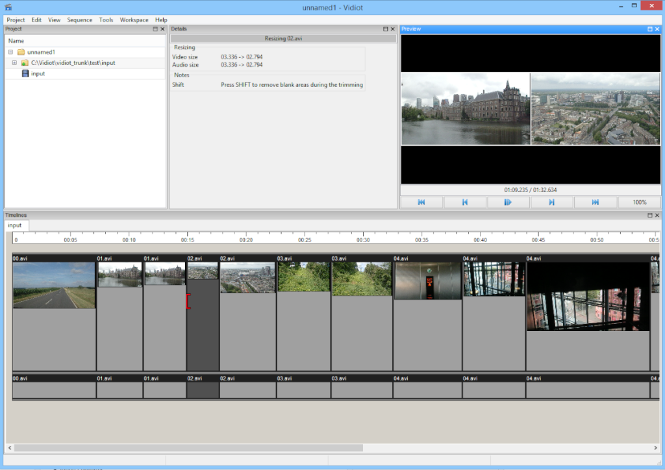Image resolution: width=665 pixels, height=470 pixels.
Task: Open the Workspace menu
Action: tap(134, 19)
